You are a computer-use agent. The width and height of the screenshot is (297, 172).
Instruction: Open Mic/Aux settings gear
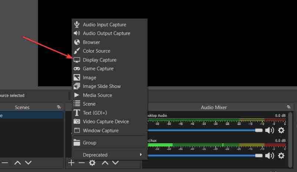click(x=281, y=156)
